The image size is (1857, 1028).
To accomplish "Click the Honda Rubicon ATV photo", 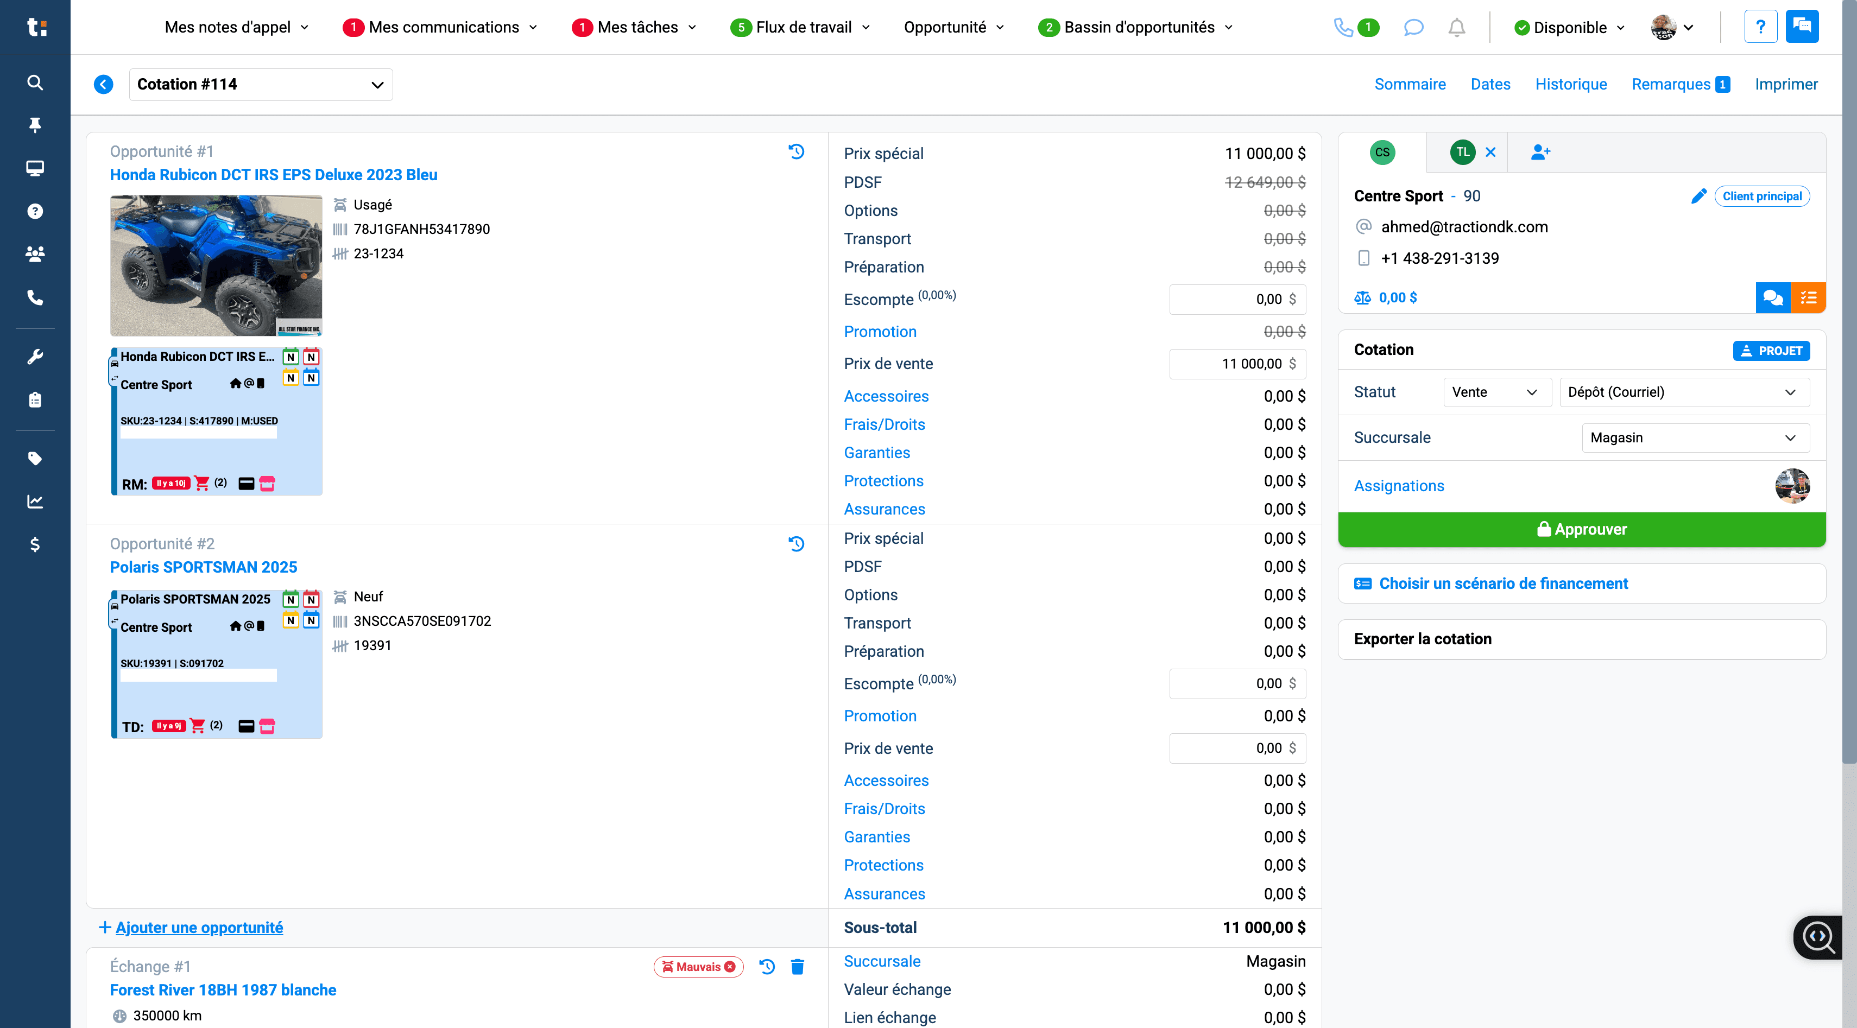I will [x=216, y=265].
